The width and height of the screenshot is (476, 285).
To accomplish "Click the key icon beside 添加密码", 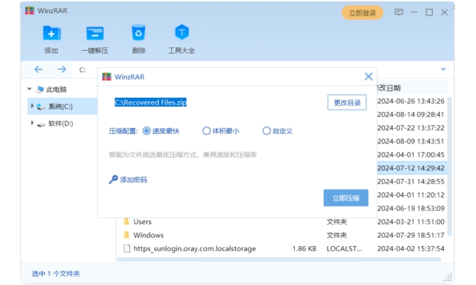I will (x=113, y=179).
